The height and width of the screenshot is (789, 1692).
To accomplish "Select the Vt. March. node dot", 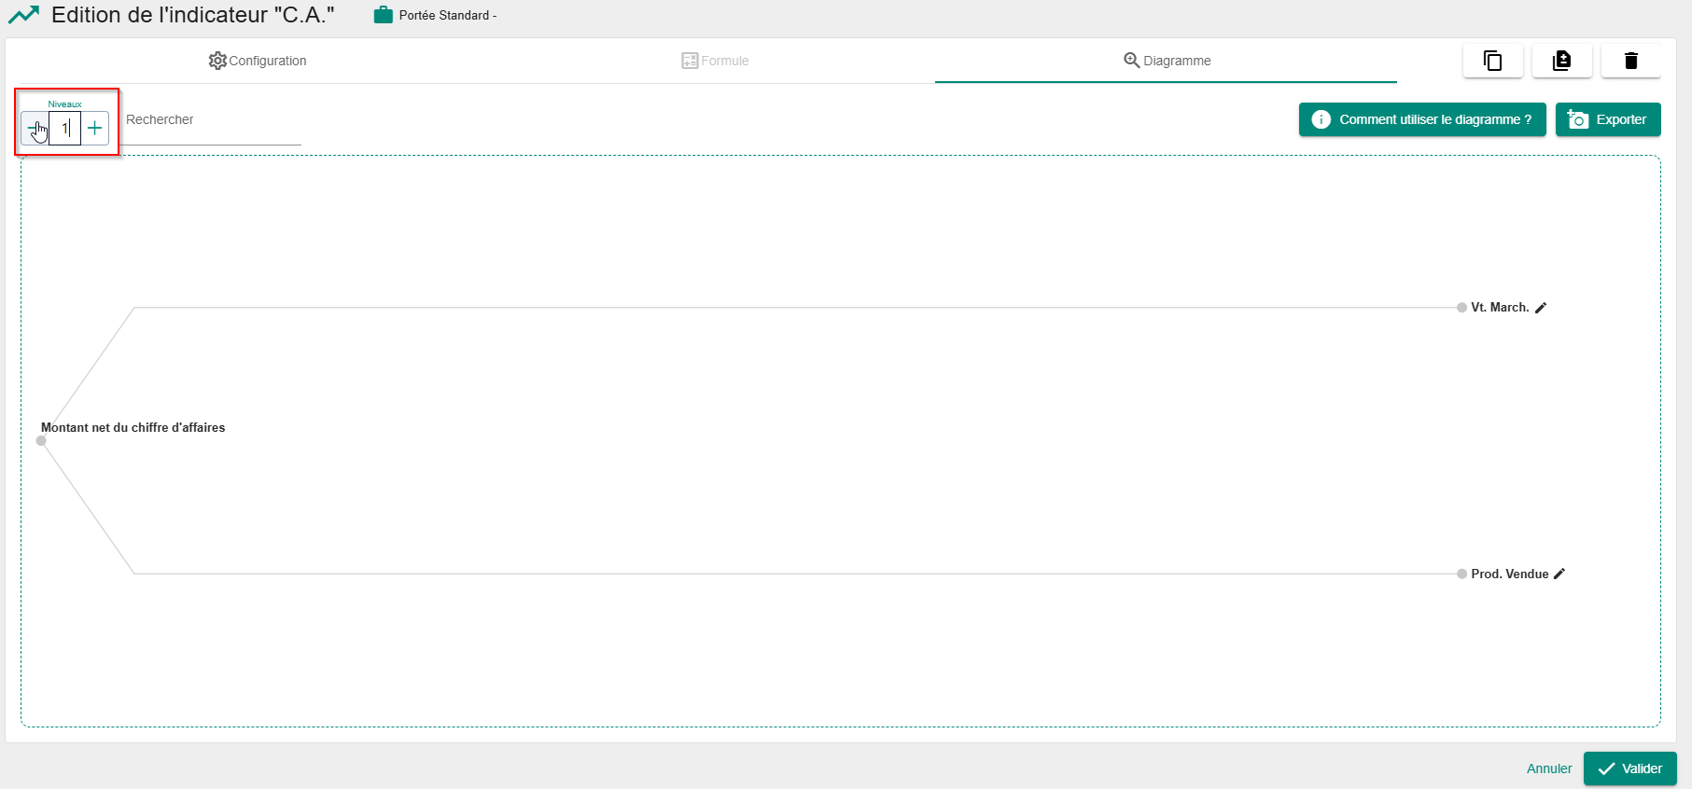I will pyautogui.click(x=1461, y=308).
